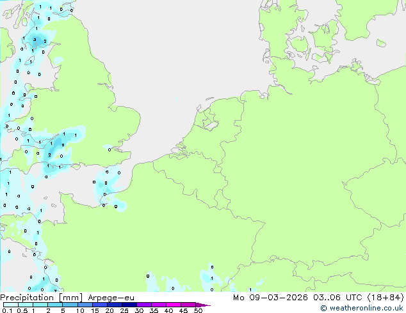Image resolution: width=406 pixels, height=313 pixels.
Task: Pick the legend swatch between 35 and 40
Action: point(158,305)
